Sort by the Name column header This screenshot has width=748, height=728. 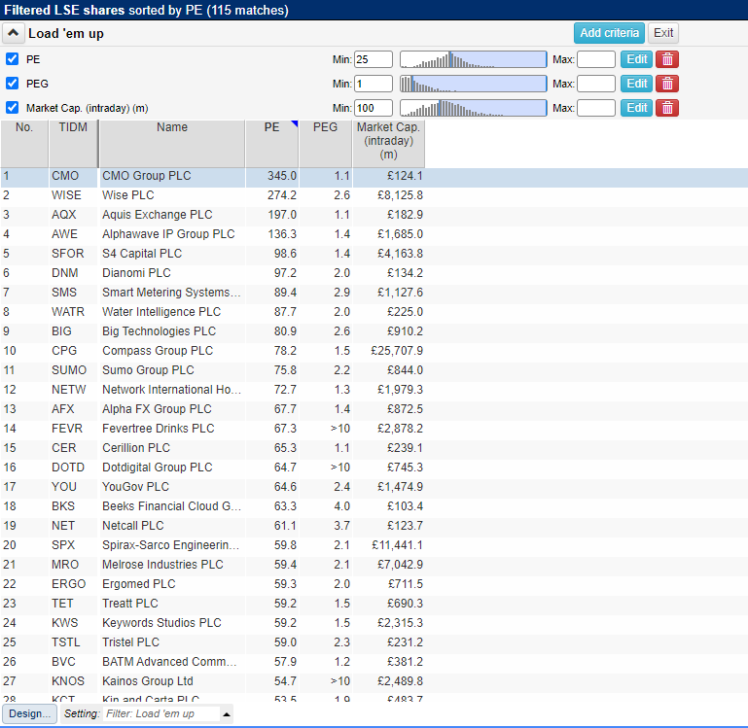(x=172, y=144)
